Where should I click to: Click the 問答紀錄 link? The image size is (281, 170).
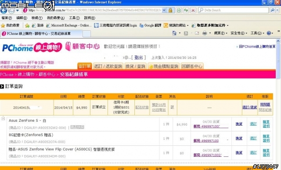point(265,109)
